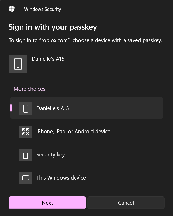Click the Windows Security shield icon
This screenshot has width=173, height=216.
pos(11,9)
